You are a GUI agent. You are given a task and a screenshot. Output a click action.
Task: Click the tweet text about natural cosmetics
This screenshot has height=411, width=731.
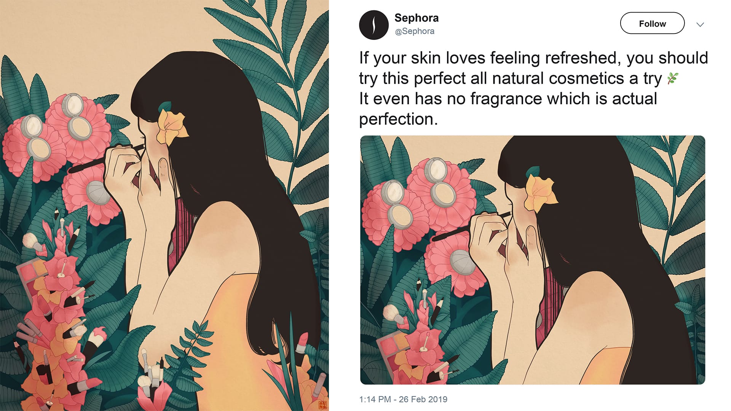point(533,88)
